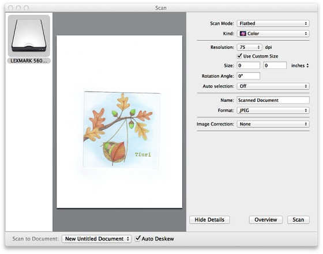Change the inches unit selector
This screenshot has height=254, width=323.
[300, 66]
